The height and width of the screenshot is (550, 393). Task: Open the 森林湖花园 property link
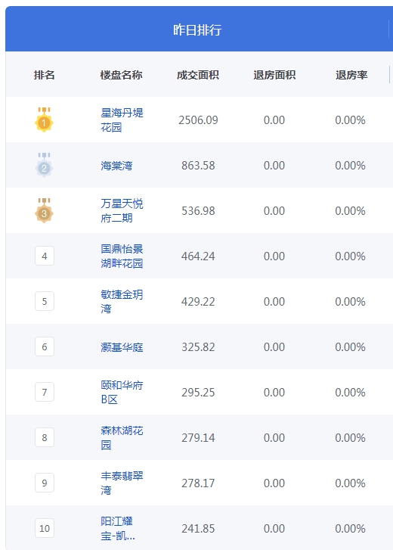pos(122,437)
